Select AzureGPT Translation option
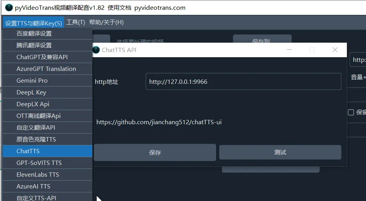Image resolution: width=366 pixels, height=201 pixels. tap(46, 69)
